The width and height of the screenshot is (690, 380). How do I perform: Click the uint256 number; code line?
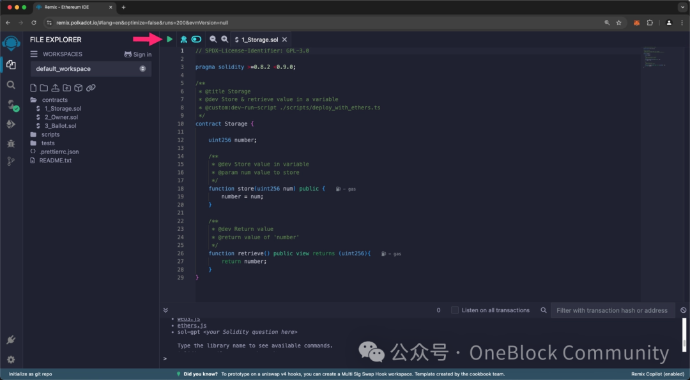click(233, 140)
